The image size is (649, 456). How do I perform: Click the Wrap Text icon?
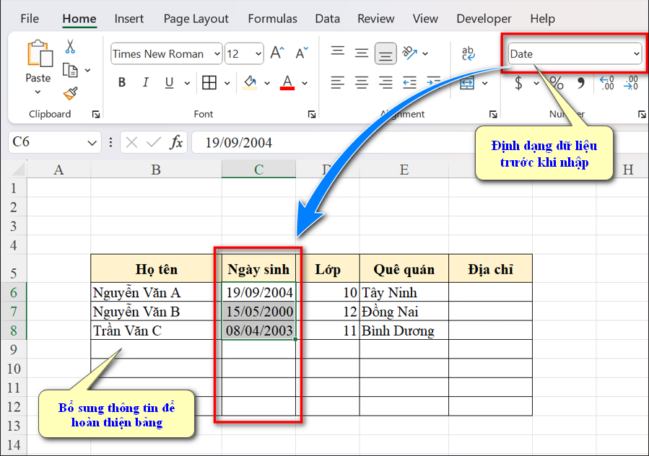[x=469, y=53]
